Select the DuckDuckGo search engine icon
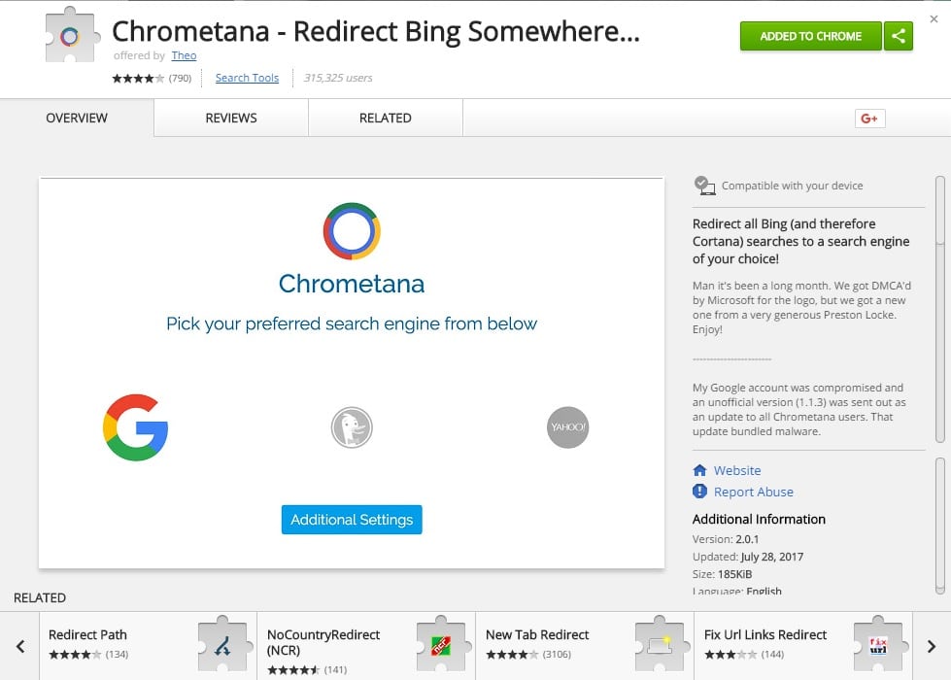Screen dimensions: 951x680 352,427
